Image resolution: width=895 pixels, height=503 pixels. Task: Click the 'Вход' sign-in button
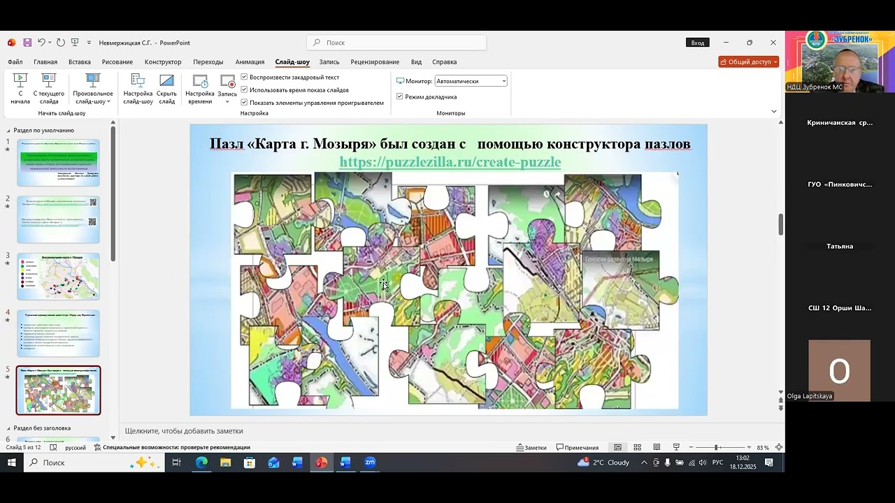[698, 43]
